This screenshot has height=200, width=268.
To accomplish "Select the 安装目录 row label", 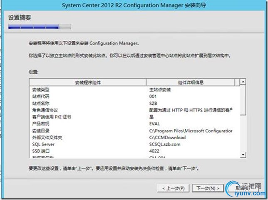I will click(41, 131).
